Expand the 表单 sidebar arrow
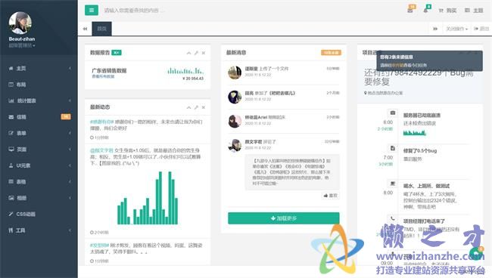The width and height of the screenshot is (492, 278). tap(70, 133)
